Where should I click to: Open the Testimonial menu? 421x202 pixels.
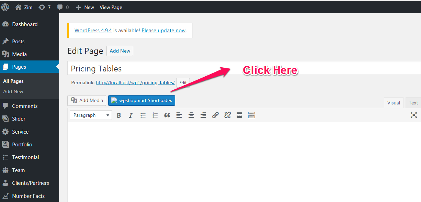30,157
